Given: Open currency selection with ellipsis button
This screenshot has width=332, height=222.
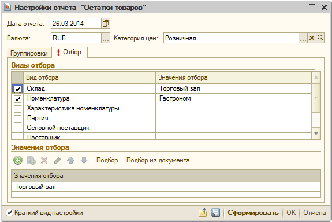Looking at the screenshot, I should point(106,38).
